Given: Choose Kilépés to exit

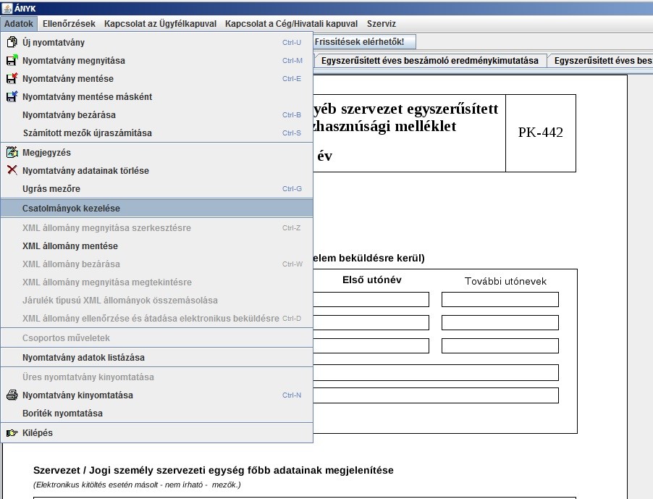Looking at the screenshot, I should coord(156,433).
